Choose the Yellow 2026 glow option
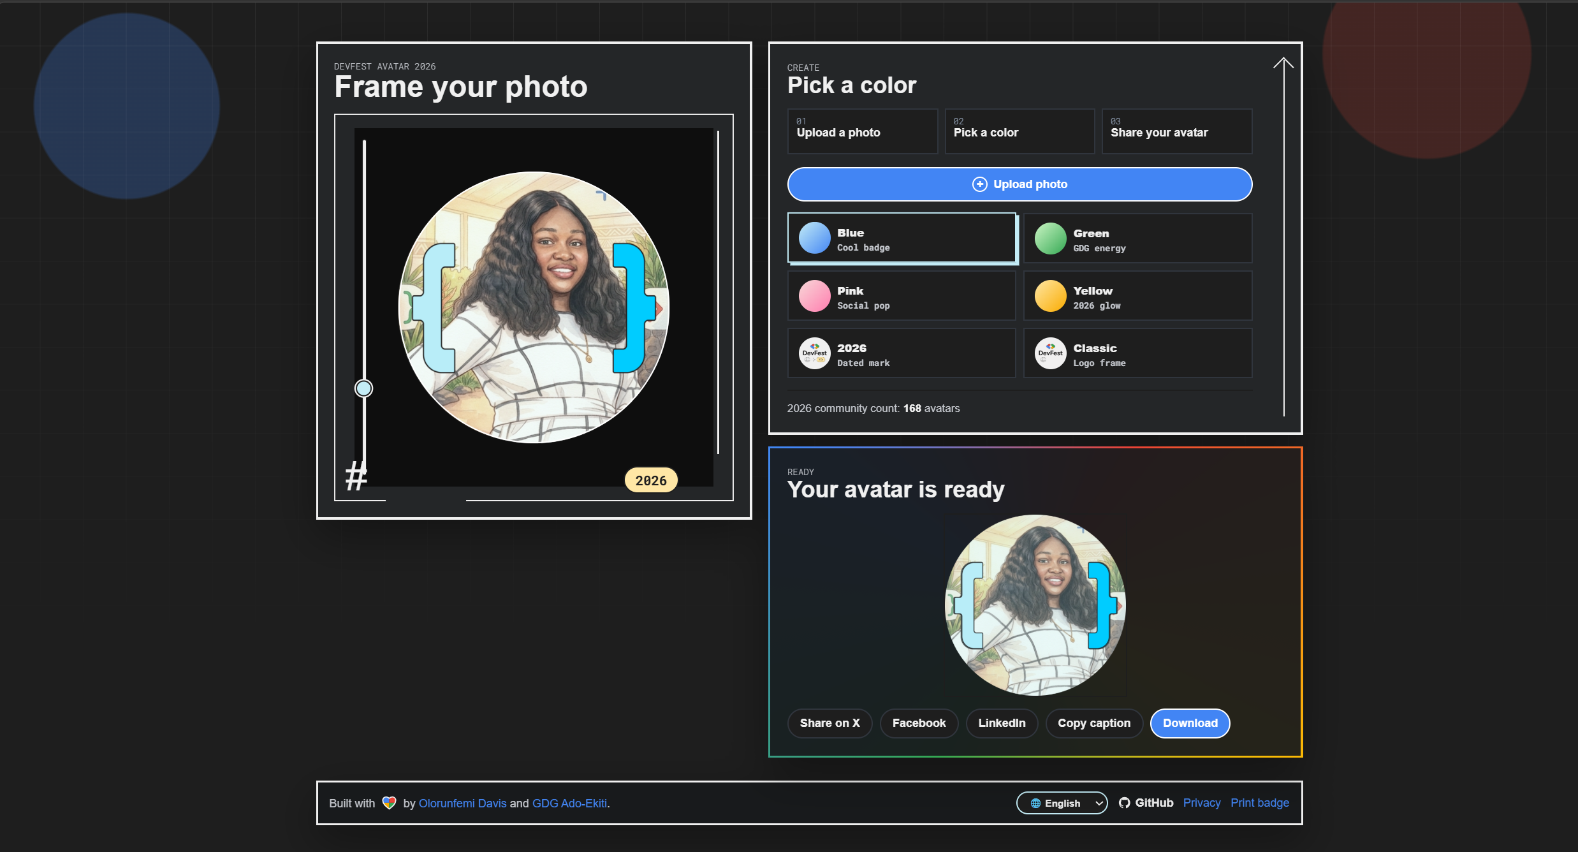Image resolution: width=1578 pixels, height=852 pixels. click(1137, 296)
